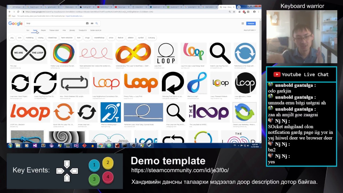
Task: Open the orange 'Loop' Privacy Policy image
Action: (141, 83)
